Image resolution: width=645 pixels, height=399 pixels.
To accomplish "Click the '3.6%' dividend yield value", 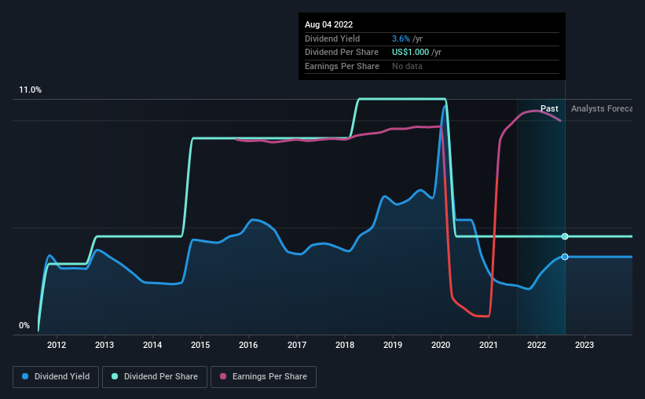I will click(x=401, y=38).
